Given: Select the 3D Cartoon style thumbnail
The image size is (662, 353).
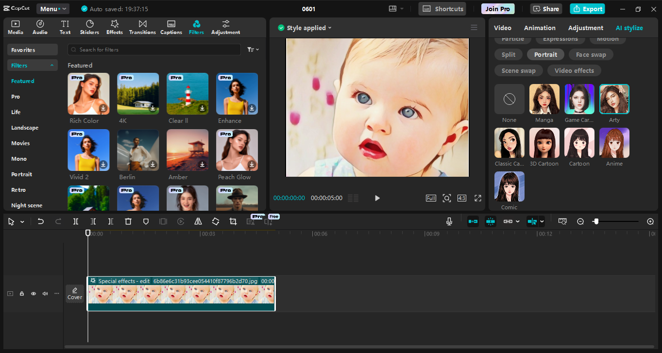Looking at the screenshot, I should tap(544, 143).
